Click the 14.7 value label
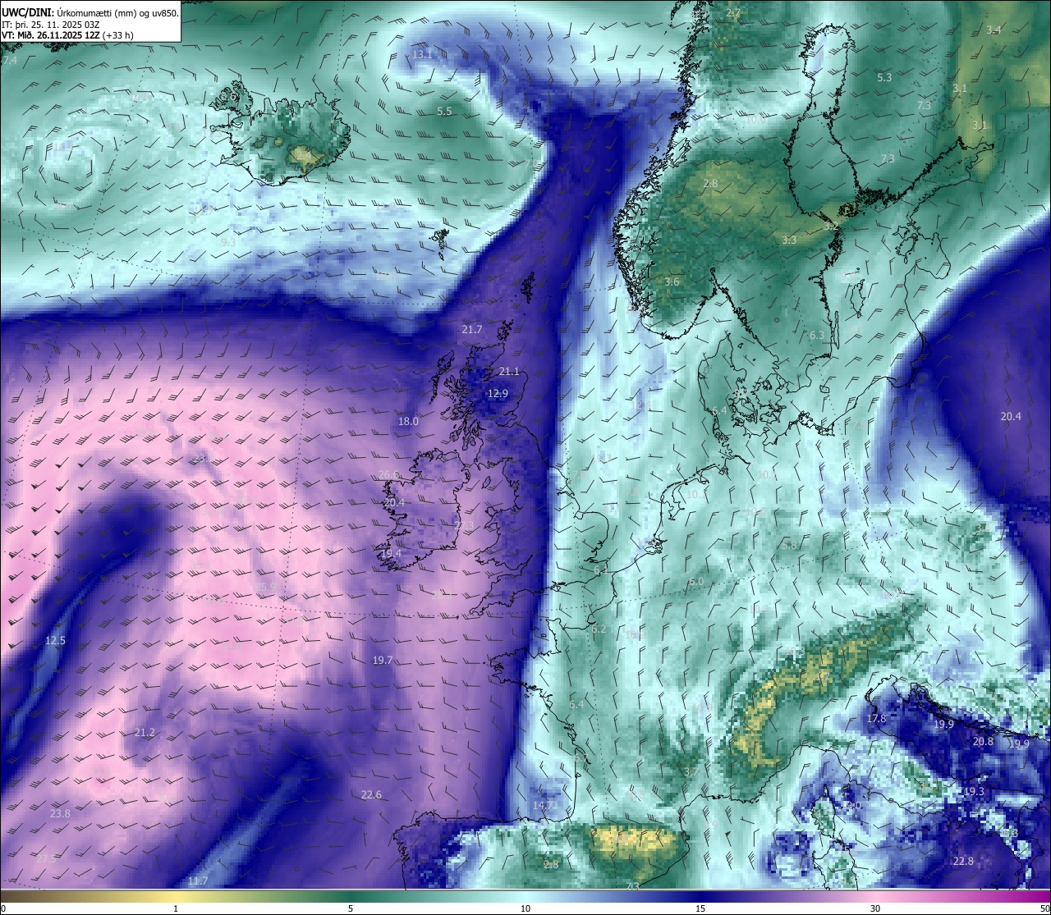1051x915 pixels. 544,806
